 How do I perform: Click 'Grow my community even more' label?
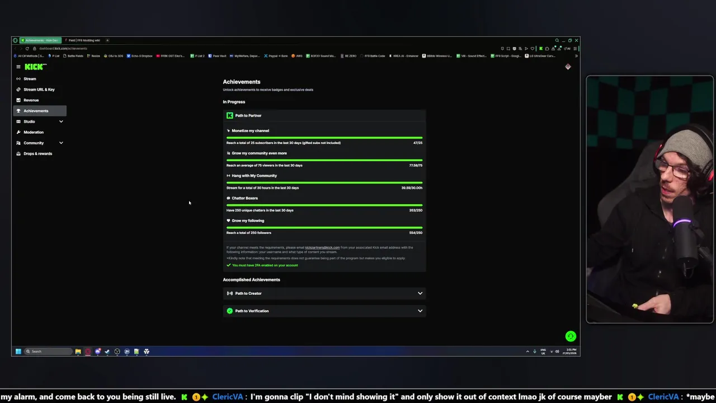[x=259, y=153]
